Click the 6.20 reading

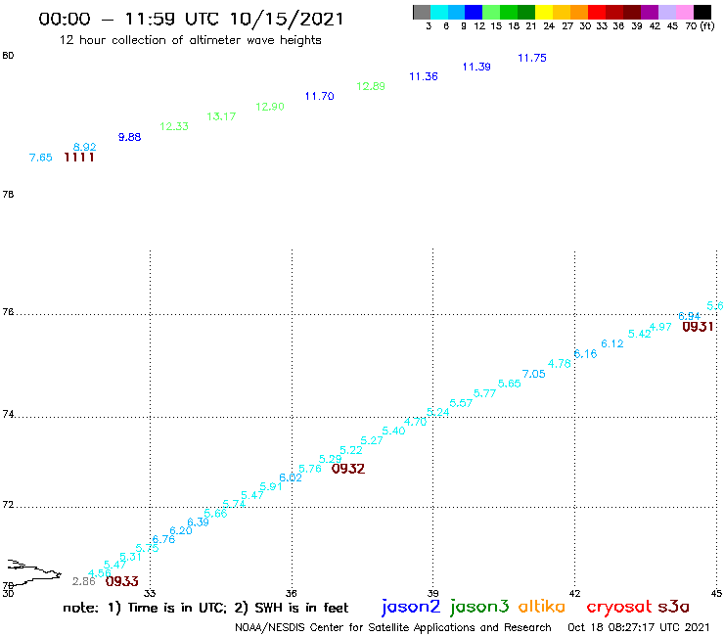181,530
